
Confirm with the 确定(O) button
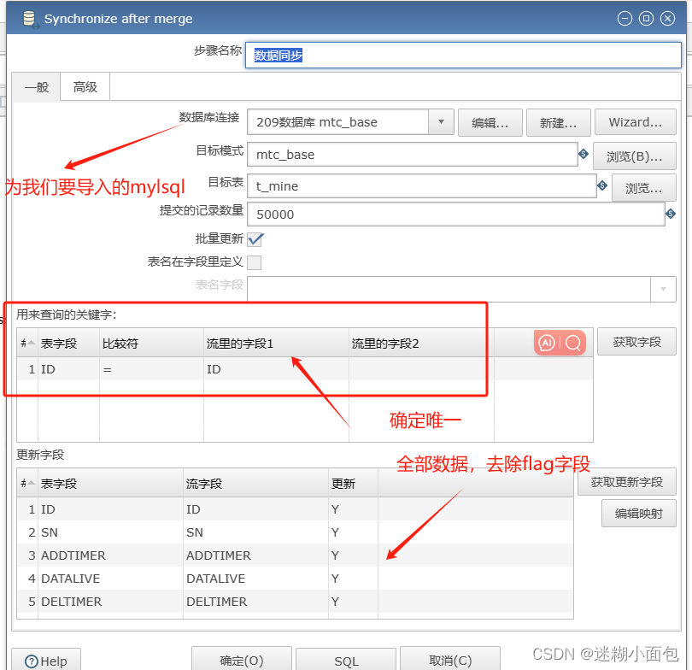(242, 661)
